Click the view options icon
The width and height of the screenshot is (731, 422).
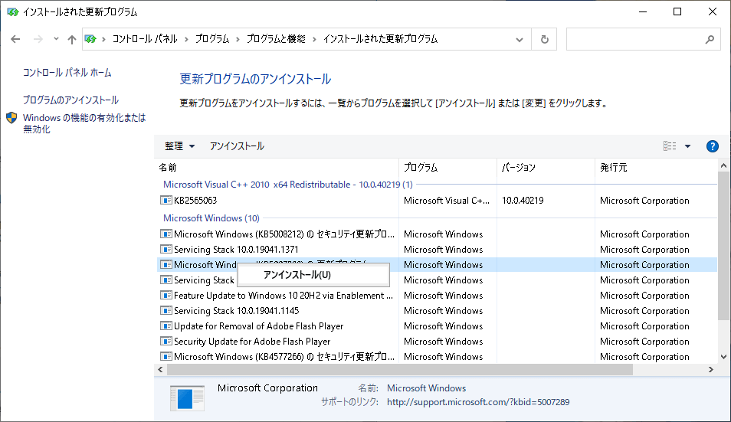(670, 146)
